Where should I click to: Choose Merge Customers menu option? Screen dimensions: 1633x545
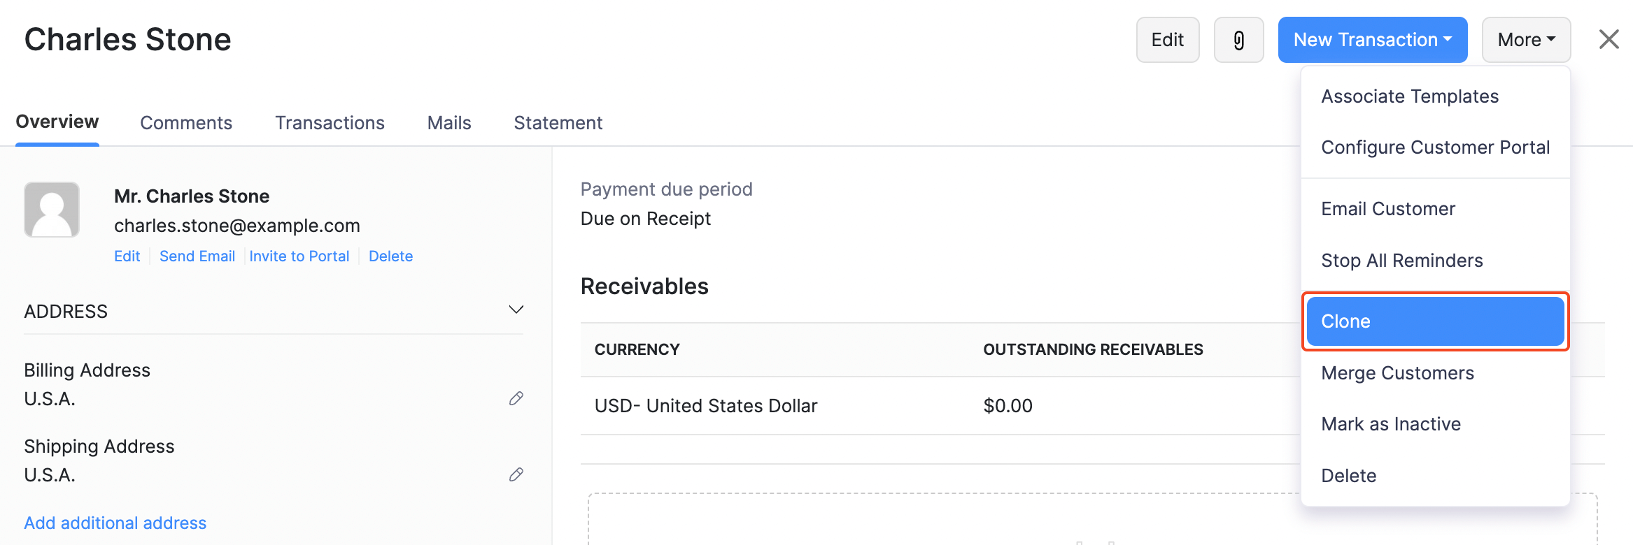[x=1397, y=373]
